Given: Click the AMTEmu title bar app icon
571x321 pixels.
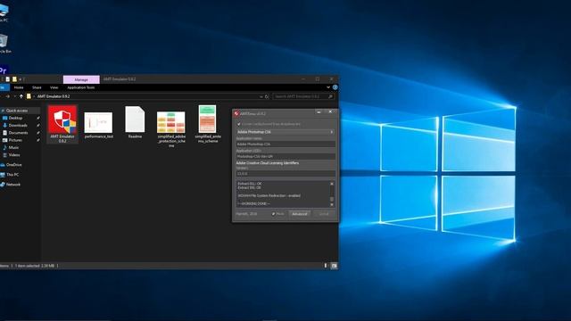Looking at the screenshot, I should [x=236, y=113].
